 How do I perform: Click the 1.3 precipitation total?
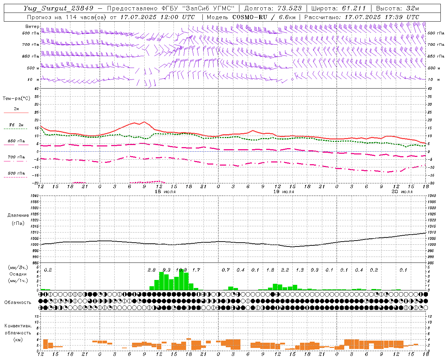(x=300, y=270)
